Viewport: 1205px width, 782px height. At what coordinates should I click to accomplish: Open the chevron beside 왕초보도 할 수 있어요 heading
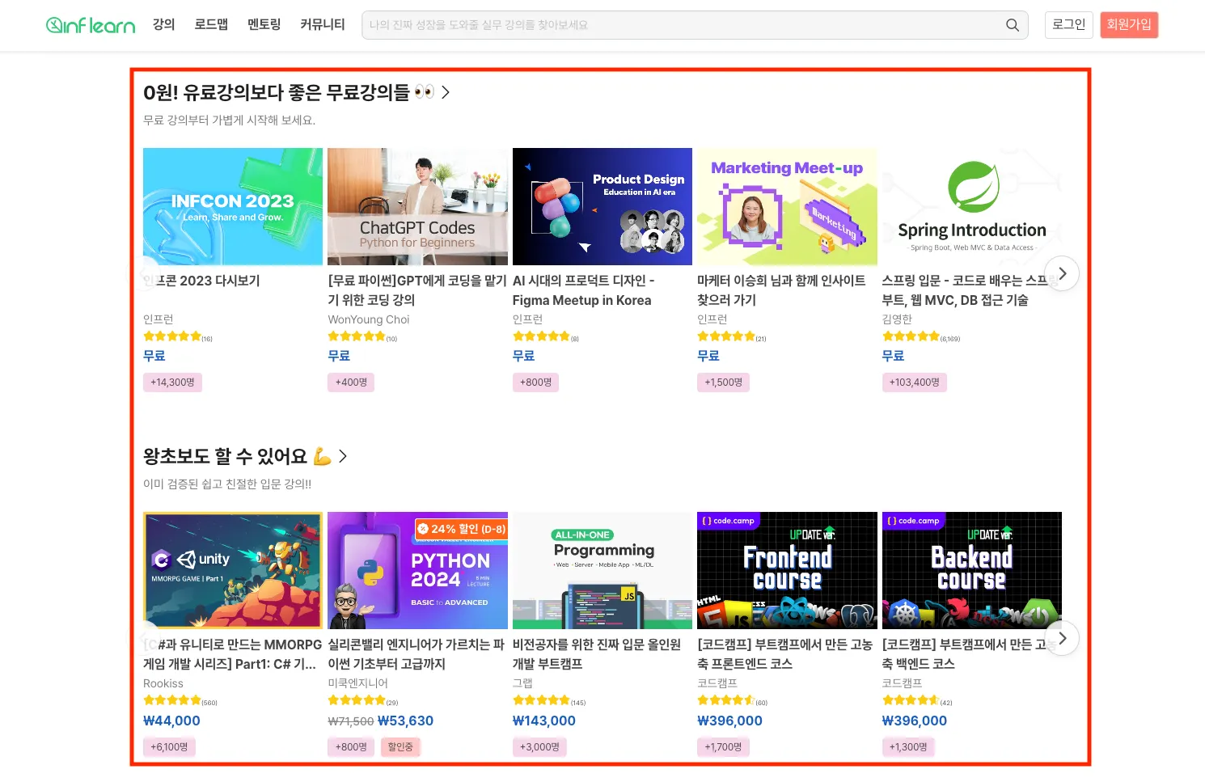click(x=343, y=457)
